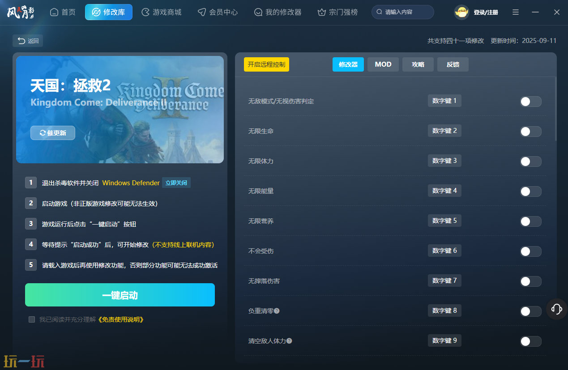Screen dimensions: 568x370
Task: Open the user avatar icon
Action: pos(461,12)
